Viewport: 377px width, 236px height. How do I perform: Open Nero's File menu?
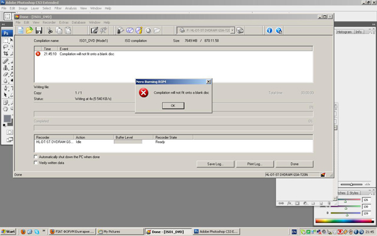(18, 23)
